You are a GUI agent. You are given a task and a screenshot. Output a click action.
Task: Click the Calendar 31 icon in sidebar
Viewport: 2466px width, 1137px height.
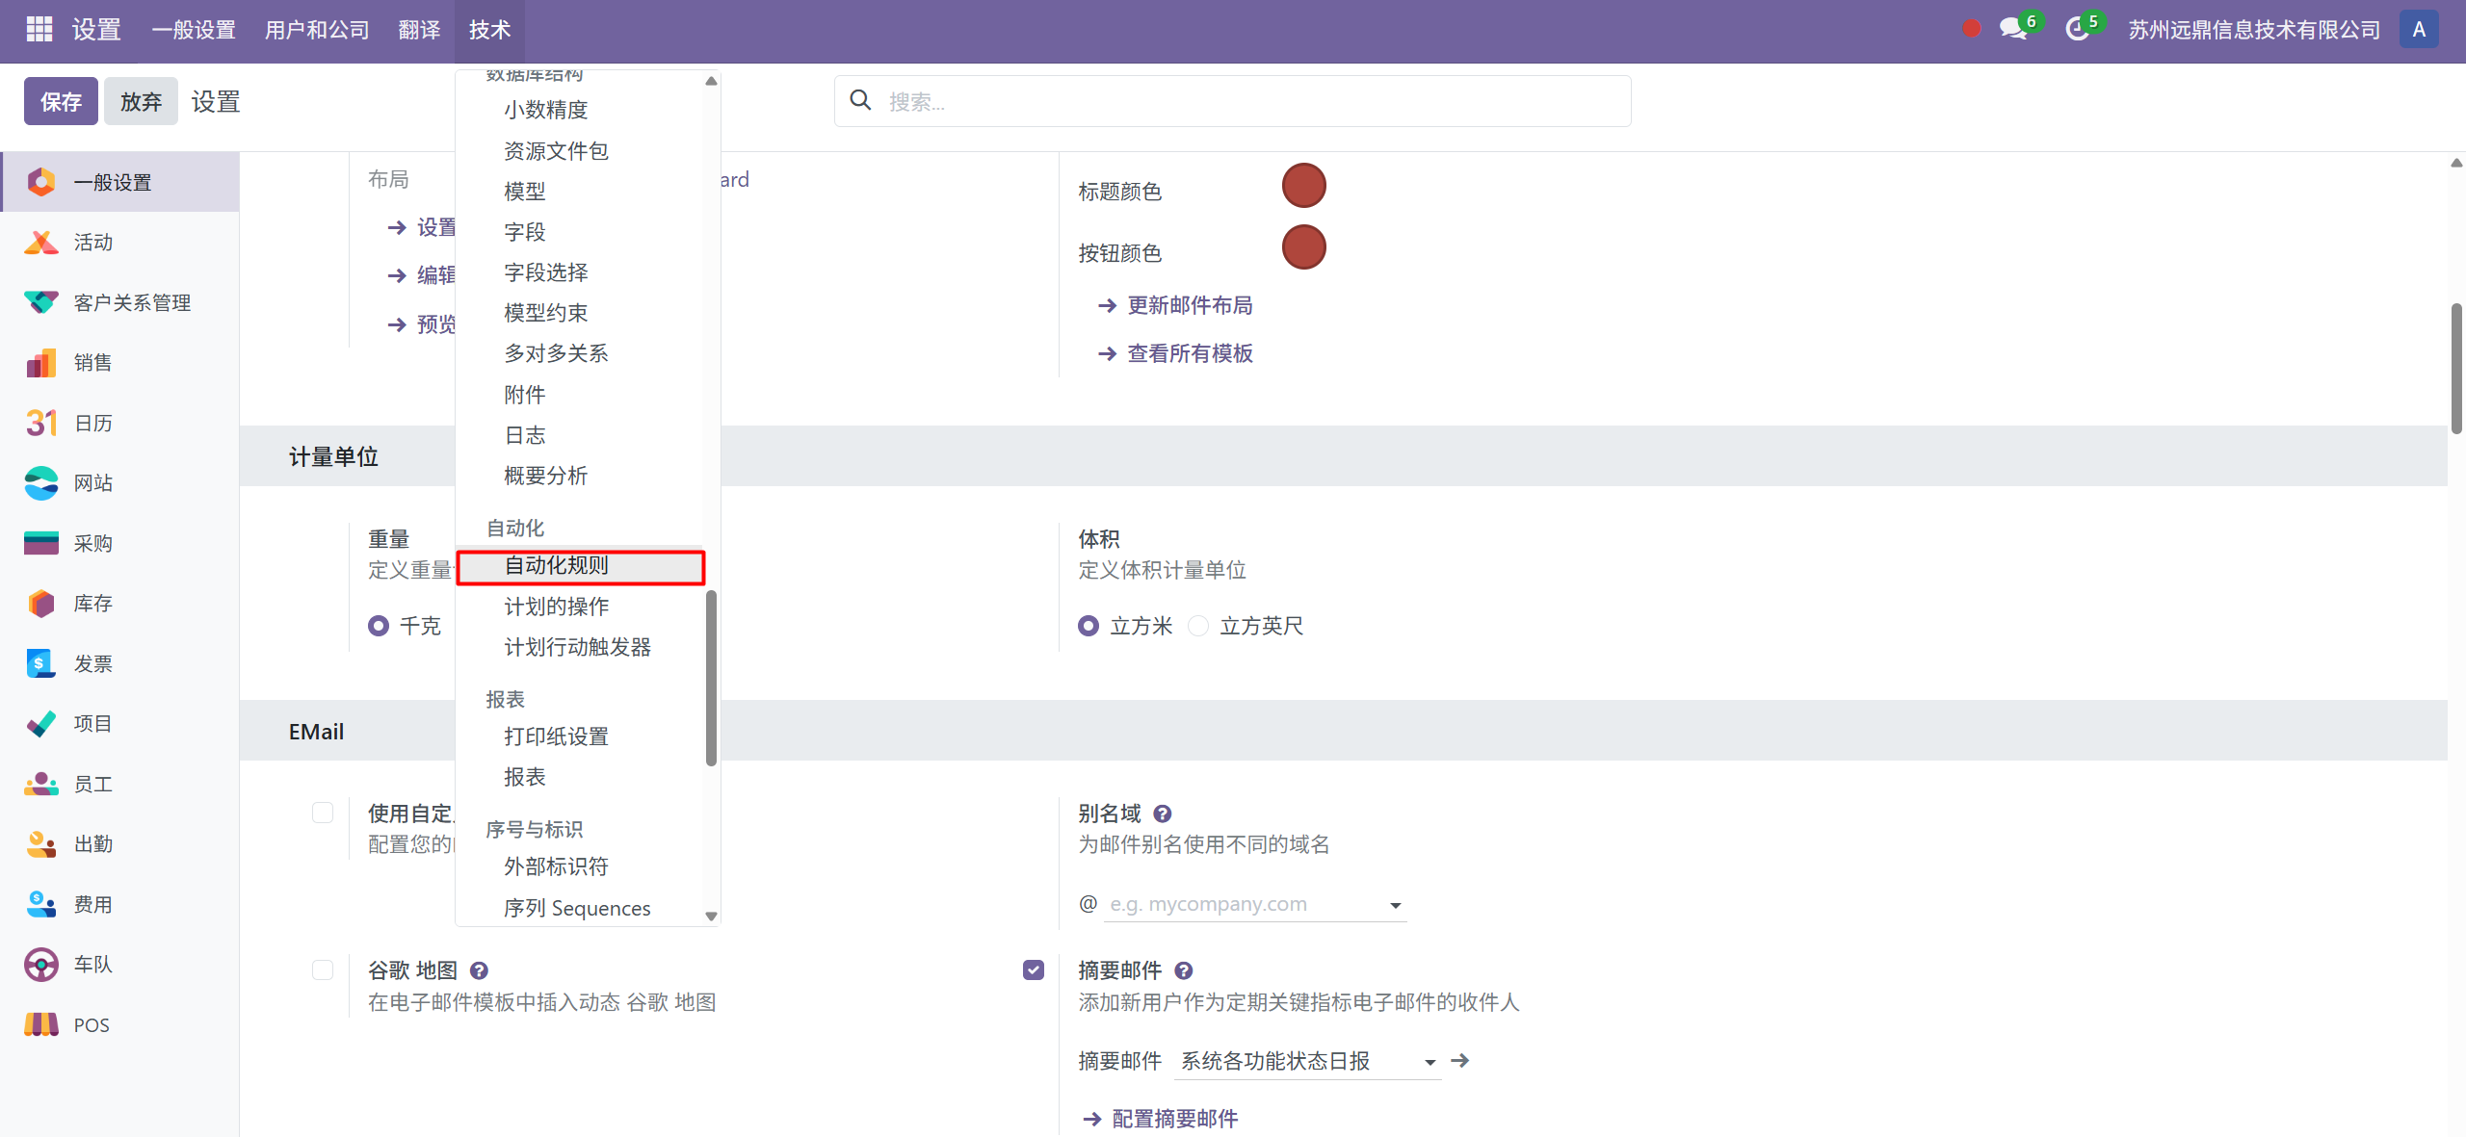click(x=40, y=423)
